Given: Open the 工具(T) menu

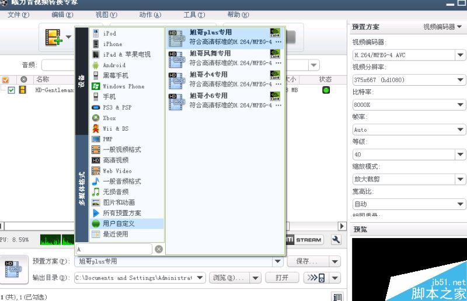Looking at the screenshot, I should [x=194, y=15].
